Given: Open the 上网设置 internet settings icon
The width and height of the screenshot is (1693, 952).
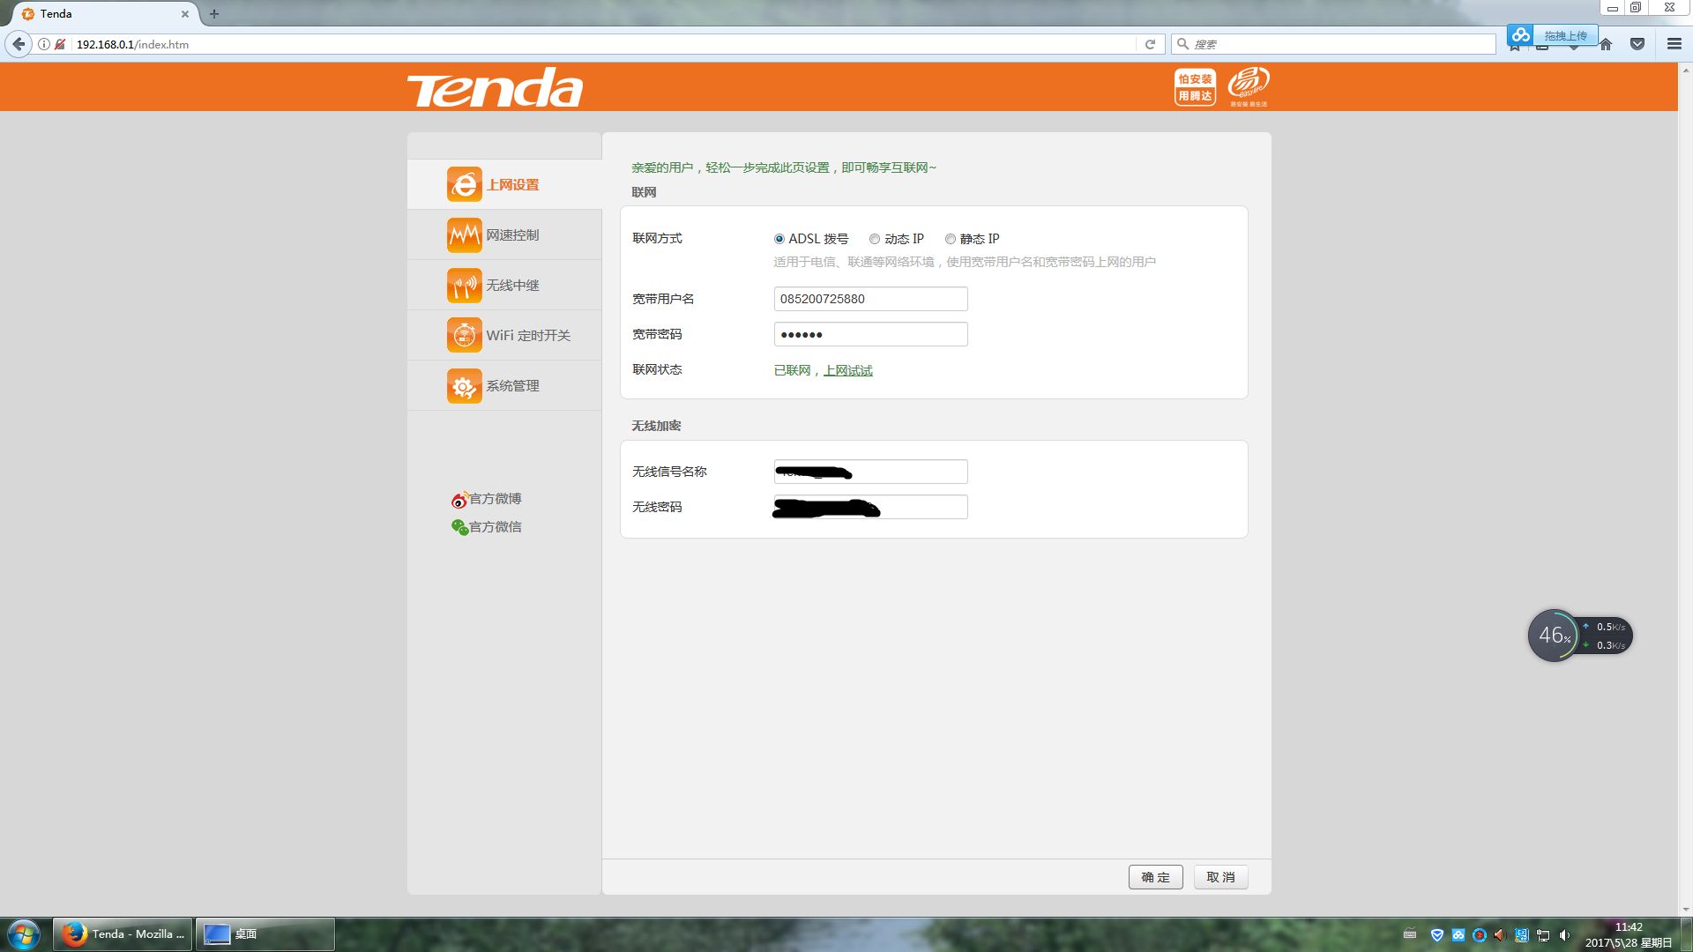Looking at the screenshot, I should pos(464,184).
